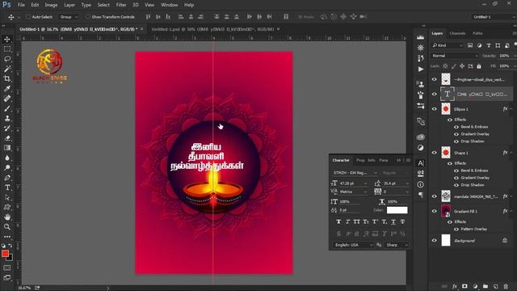Select the Healing Brush tool

point(7,99)
